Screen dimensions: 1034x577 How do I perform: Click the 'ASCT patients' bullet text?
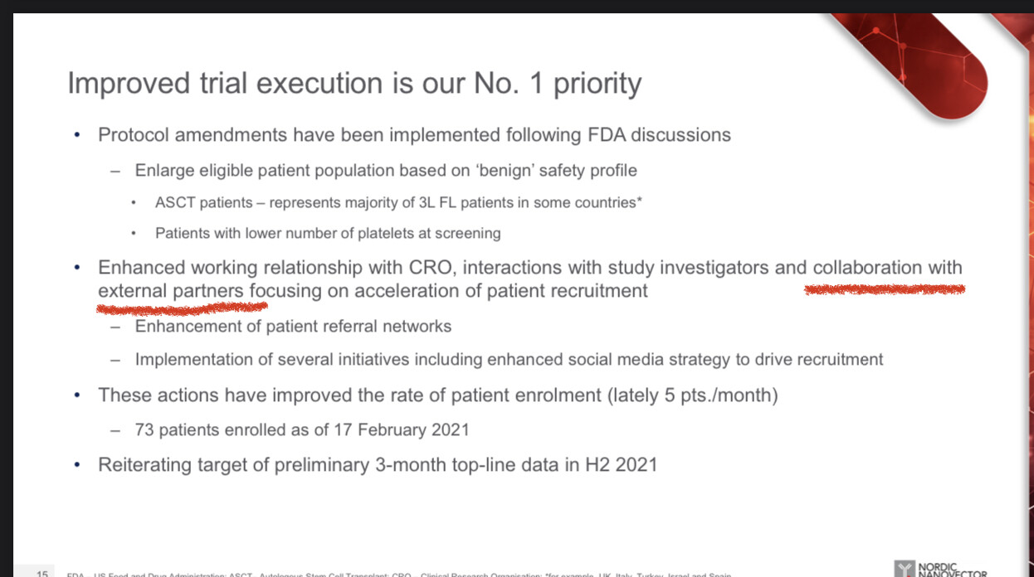[x=398, y=202]
